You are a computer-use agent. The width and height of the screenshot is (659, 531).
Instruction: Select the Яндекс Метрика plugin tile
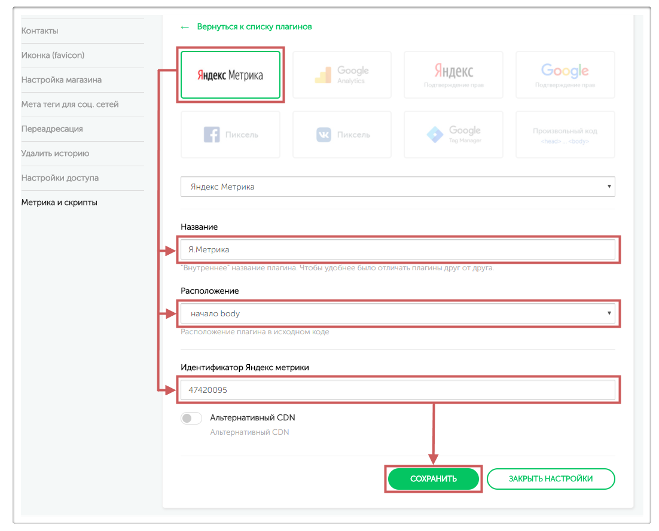230,75
